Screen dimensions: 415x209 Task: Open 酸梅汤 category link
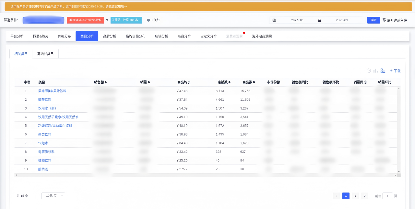pos(43,169)
